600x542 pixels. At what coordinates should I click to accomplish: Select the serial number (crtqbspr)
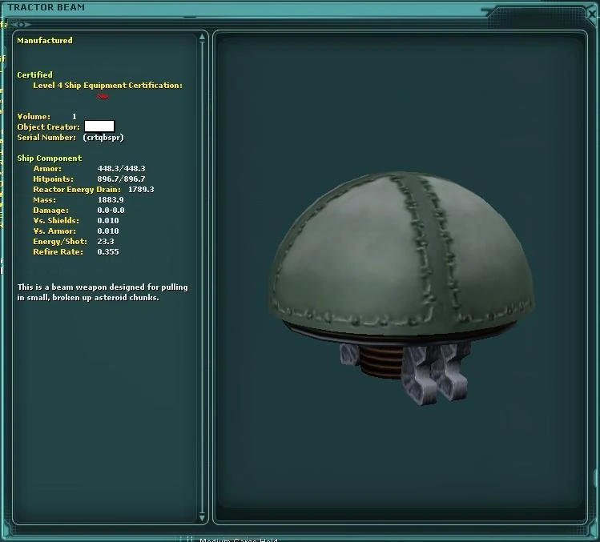[103, 138]
